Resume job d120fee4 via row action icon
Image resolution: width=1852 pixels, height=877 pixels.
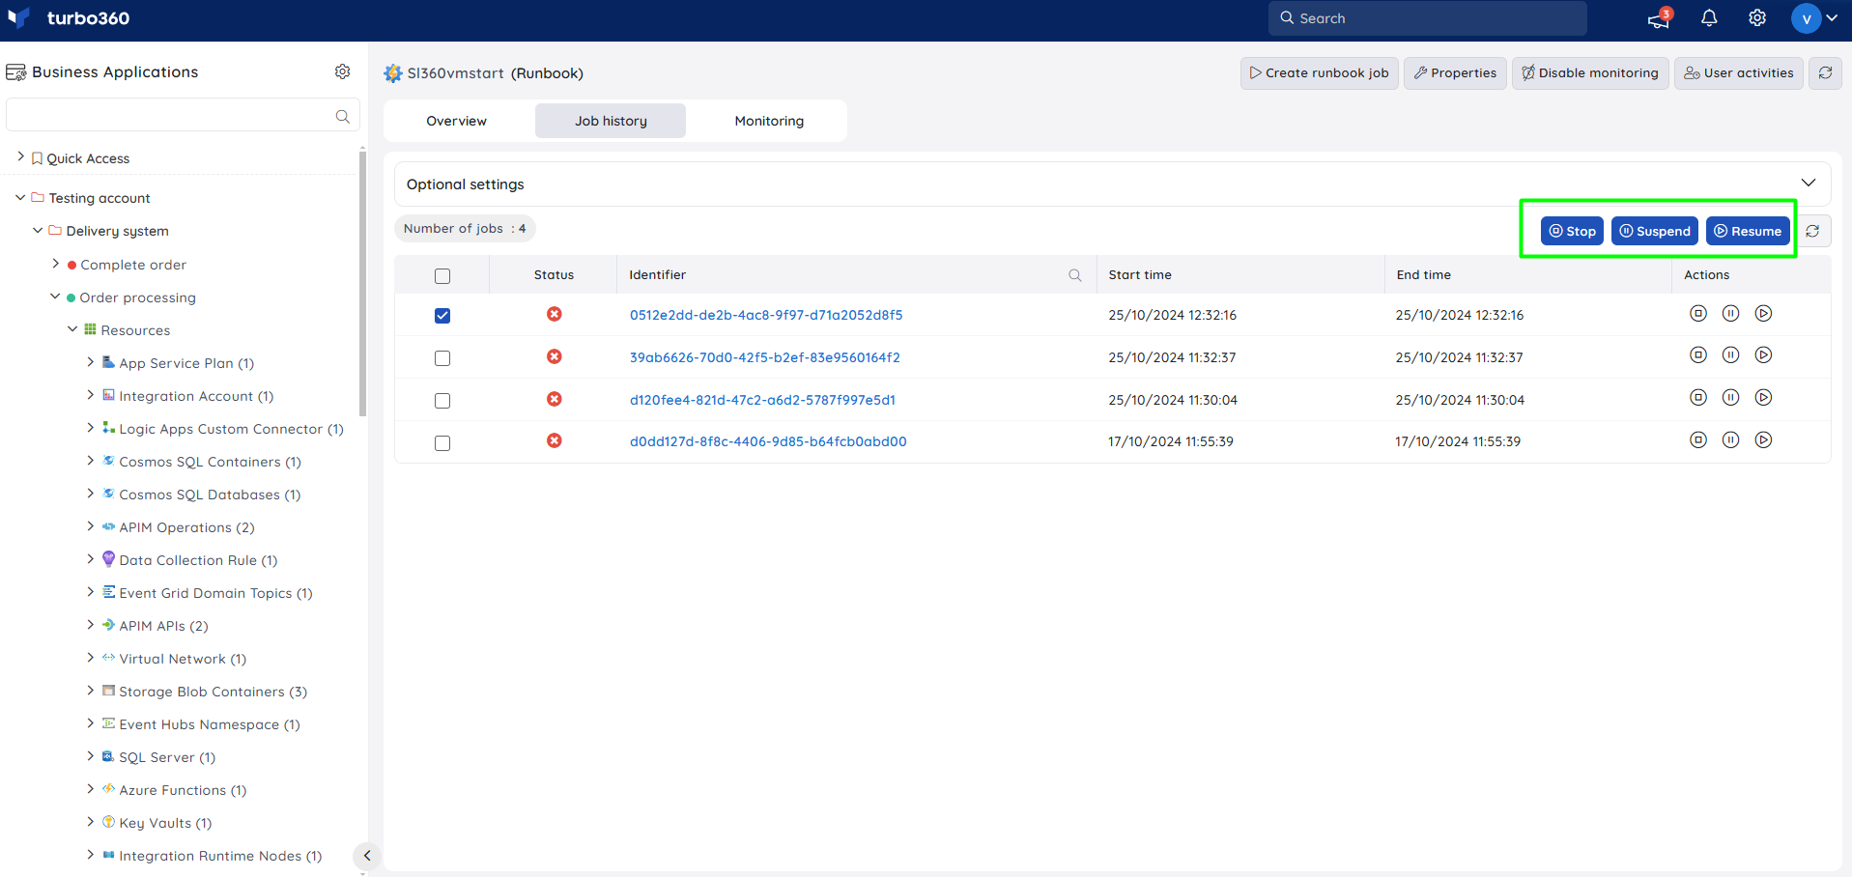(1763, 398)
